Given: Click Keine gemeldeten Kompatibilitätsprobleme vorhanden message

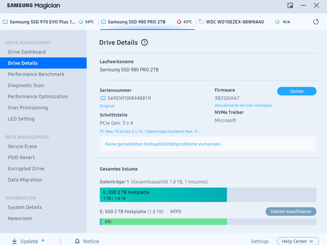Looking at the screenshot, I should click(163, 144).
